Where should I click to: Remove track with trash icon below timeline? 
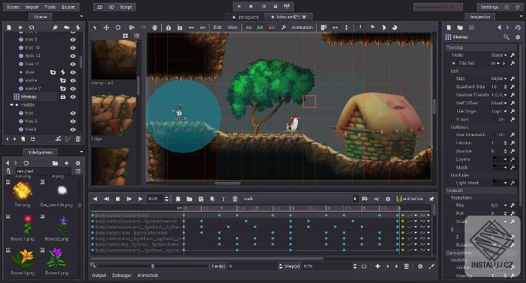(x=406, y=266)
